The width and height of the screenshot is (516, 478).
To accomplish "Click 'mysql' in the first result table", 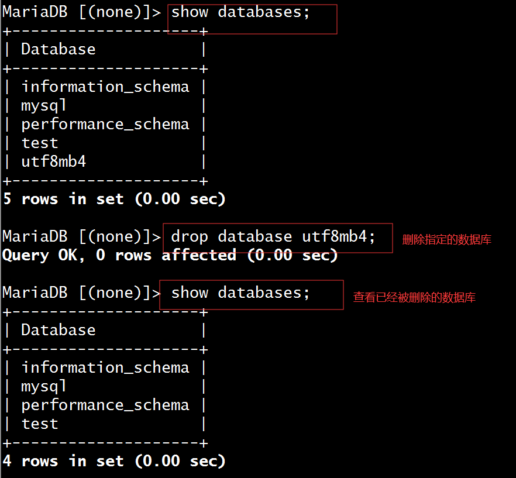I will click(44, 106).
